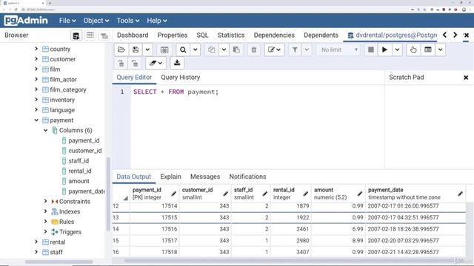Open the Copy options dropdown arrow
Viewport: 474px width, 266px height.
(x=224, y=50)
